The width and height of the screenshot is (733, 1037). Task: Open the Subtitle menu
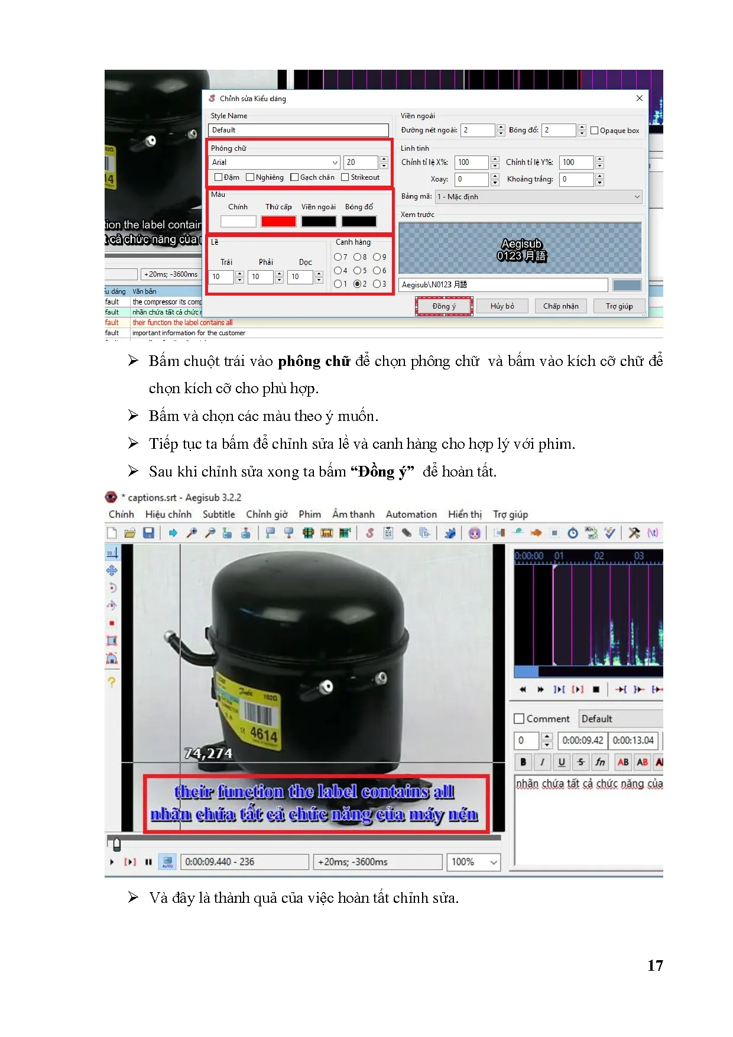click(x=219, y=514)
